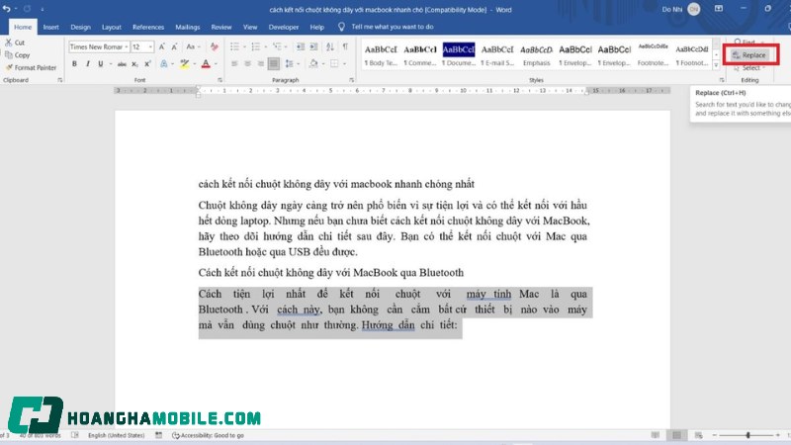Click the Numbering list button

tap(256, 46)
